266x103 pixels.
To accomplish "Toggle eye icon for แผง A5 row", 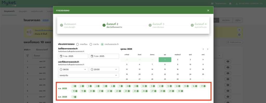I will tap(228, 85).
